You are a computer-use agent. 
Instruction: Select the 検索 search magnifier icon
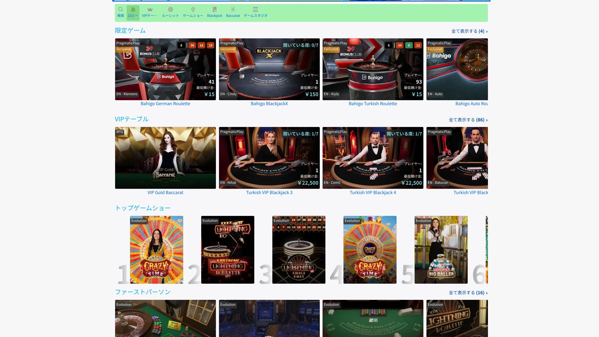[x=121, y=9]
